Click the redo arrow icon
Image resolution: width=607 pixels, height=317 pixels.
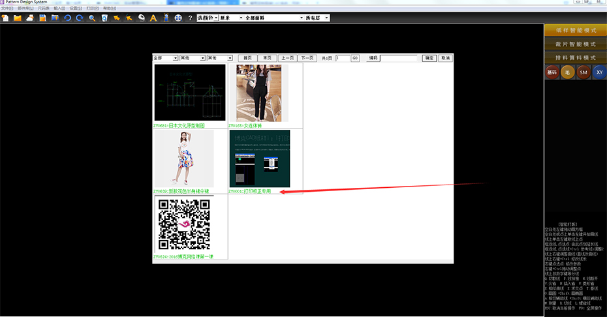click(80, 18)
